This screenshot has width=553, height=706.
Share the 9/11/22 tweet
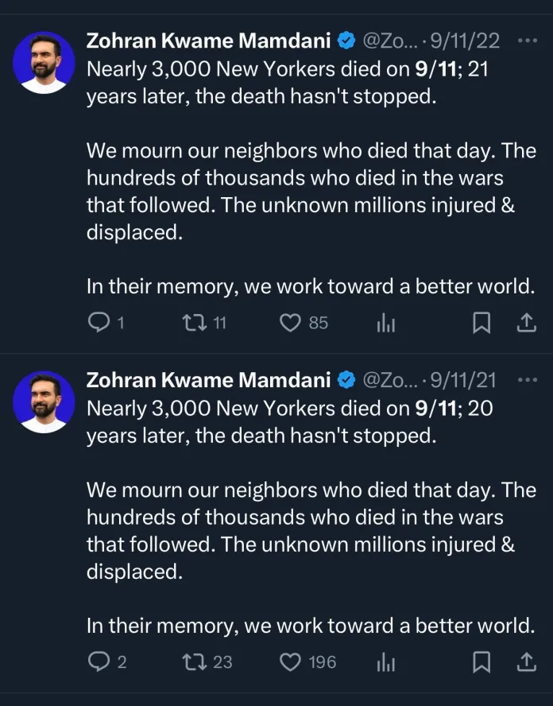526,322
